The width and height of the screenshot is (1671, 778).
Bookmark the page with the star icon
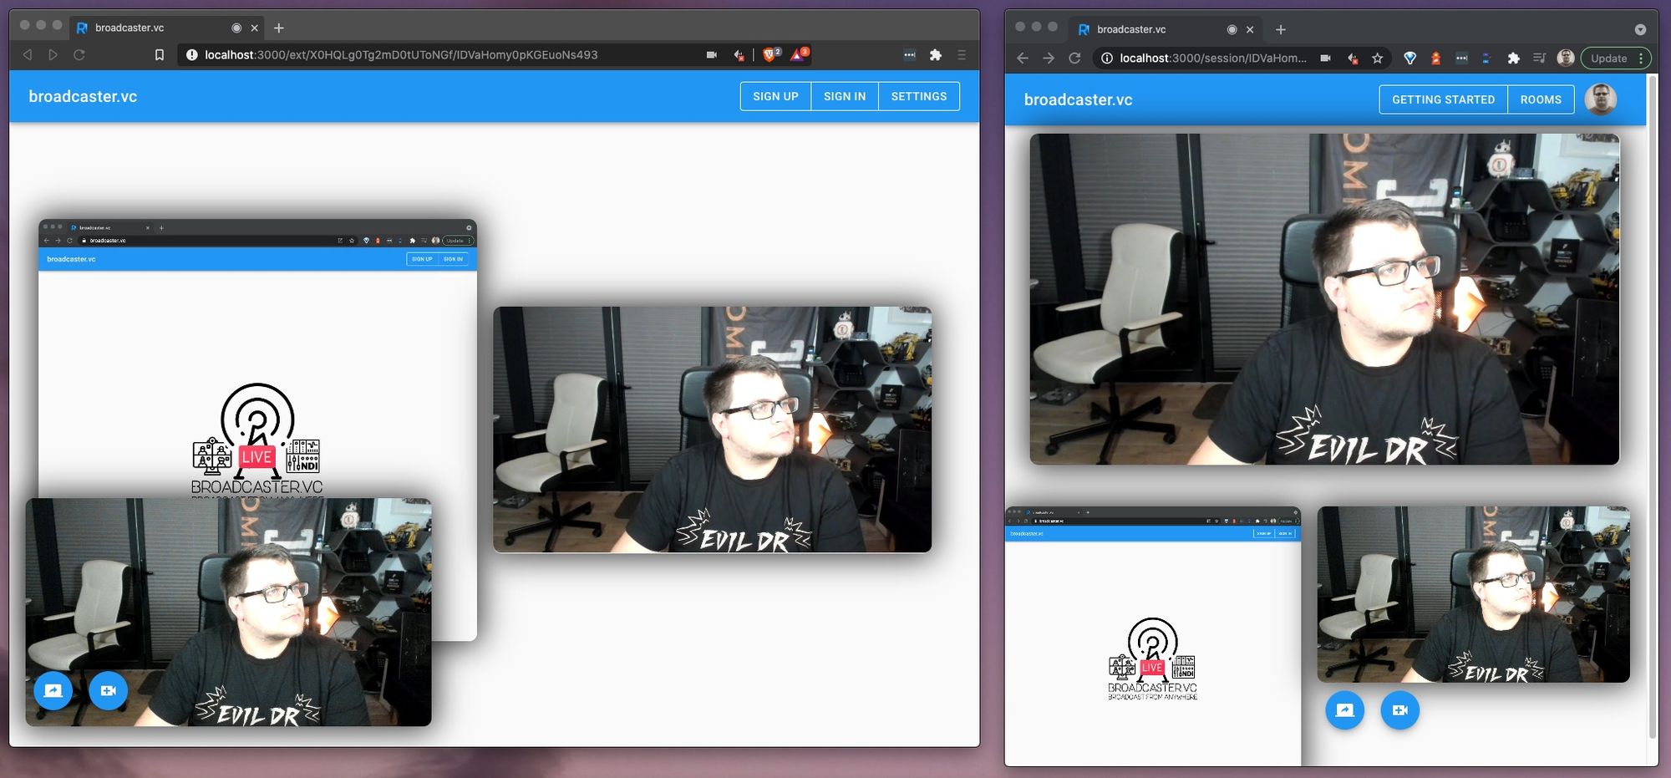[x=1378, y=58]
